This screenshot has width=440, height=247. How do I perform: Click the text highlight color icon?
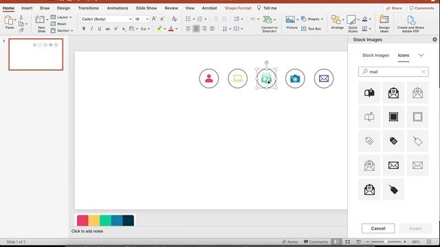pyautogui.click(x=159, y=29)
